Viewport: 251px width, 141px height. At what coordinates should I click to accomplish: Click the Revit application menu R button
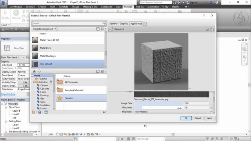[4, 4]
